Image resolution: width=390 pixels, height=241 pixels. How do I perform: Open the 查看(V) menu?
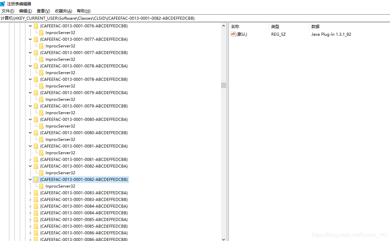(x=43, y=11)
